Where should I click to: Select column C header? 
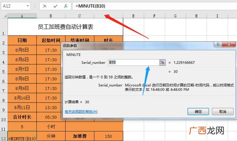pos(80,16)
